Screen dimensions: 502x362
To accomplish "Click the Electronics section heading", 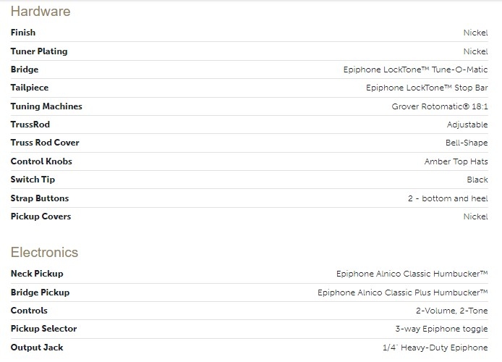I will (44, 253).
